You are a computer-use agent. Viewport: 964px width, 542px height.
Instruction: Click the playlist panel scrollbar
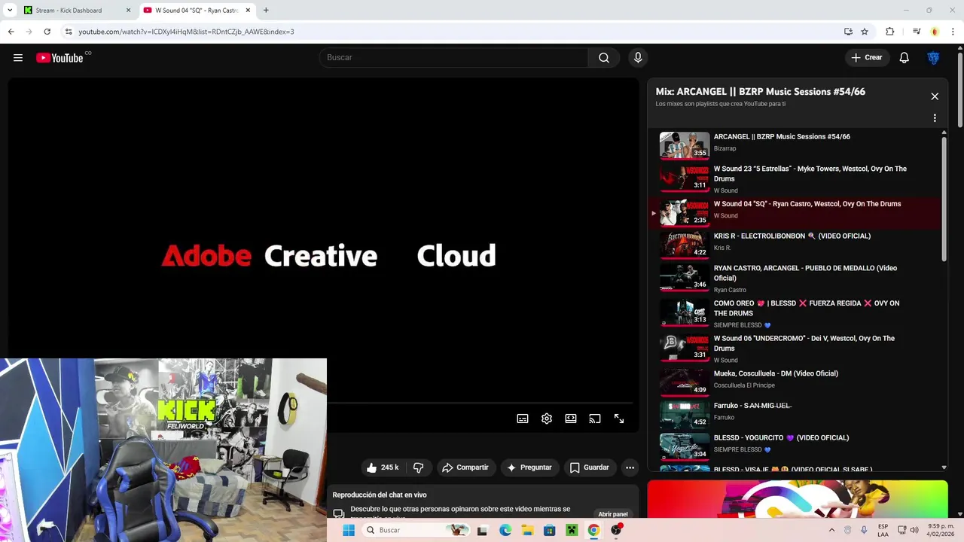pyautogui.click(x=944, y=199)
